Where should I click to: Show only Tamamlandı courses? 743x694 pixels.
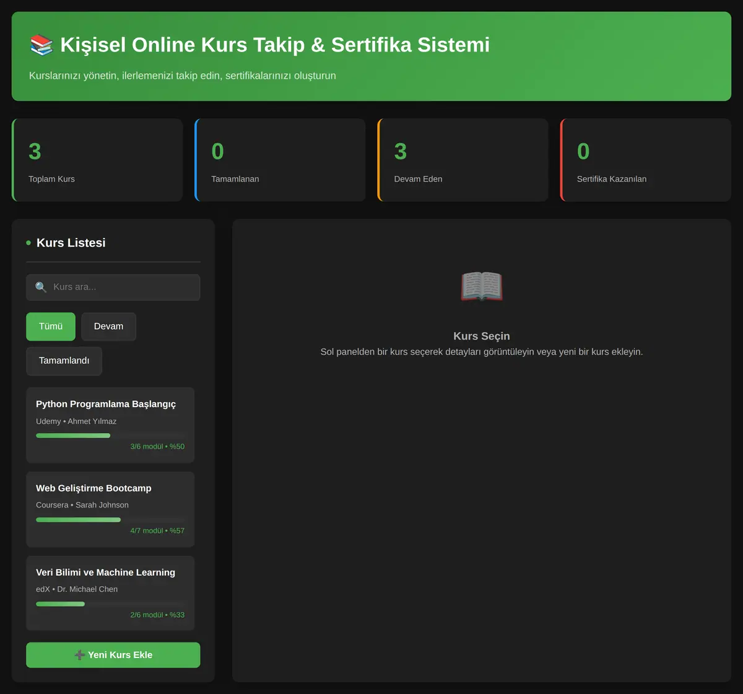click(64, 361)
